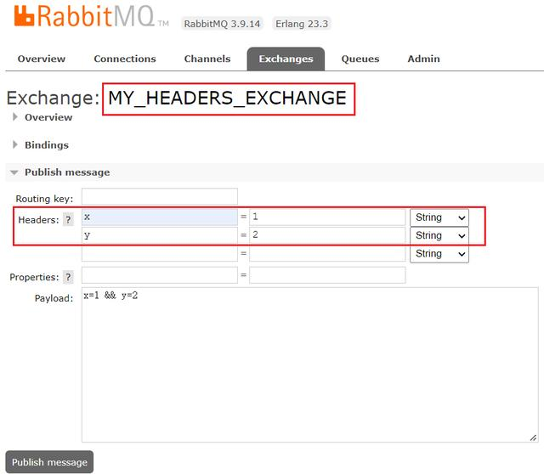Click the Publish message button

[49, 462]
